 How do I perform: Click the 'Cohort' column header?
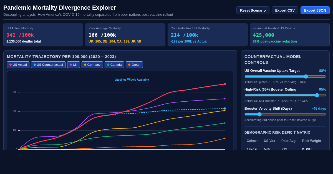pos(252,141)
